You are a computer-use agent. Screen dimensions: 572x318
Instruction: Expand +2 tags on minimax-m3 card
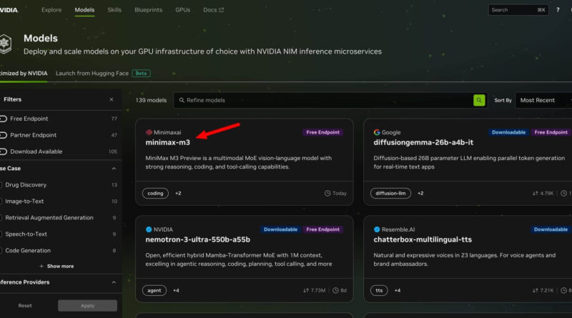178,193
